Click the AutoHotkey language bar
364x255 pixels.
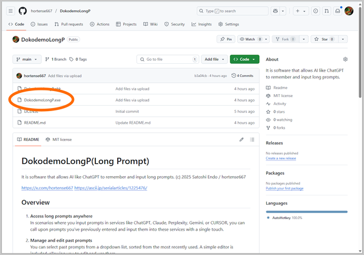click(x=306, y=211)
